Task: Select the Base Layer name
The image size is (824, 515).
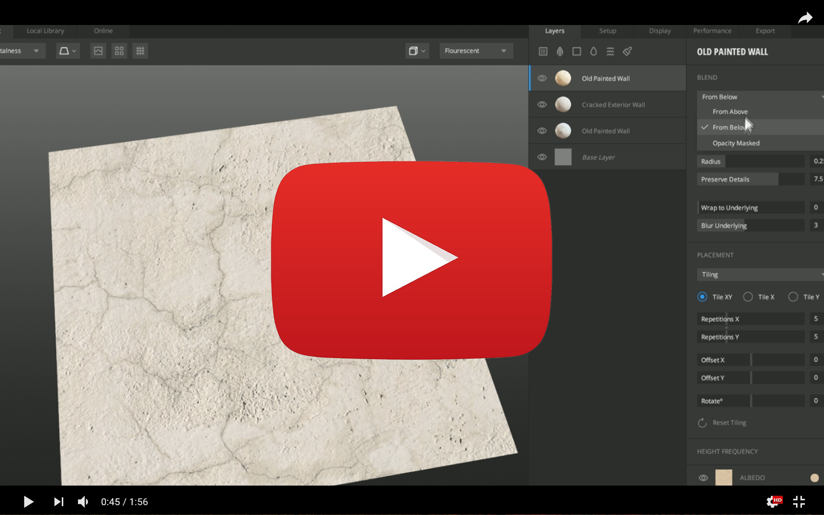Action: (x=598, y=157)
